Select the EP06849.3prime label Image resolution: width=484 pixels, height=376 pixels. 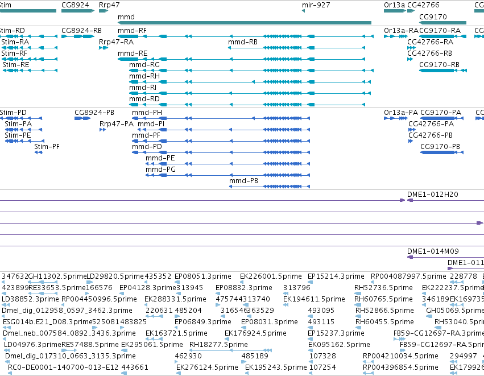203,322
